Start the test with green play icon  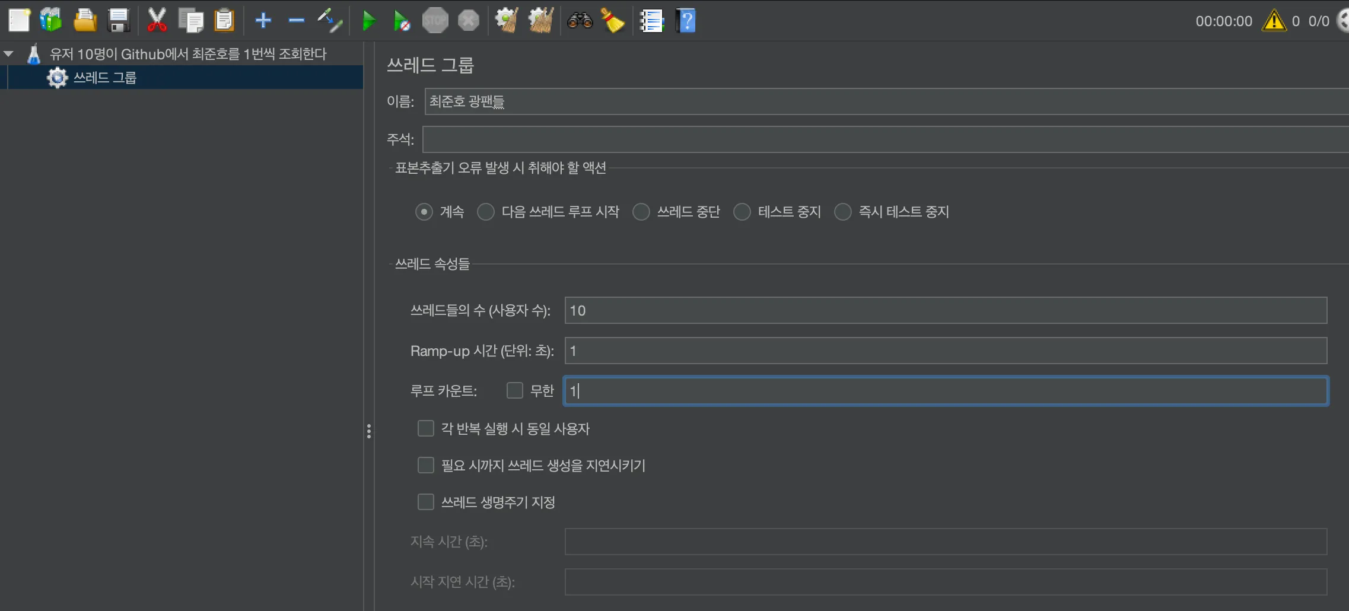[368, 21]
